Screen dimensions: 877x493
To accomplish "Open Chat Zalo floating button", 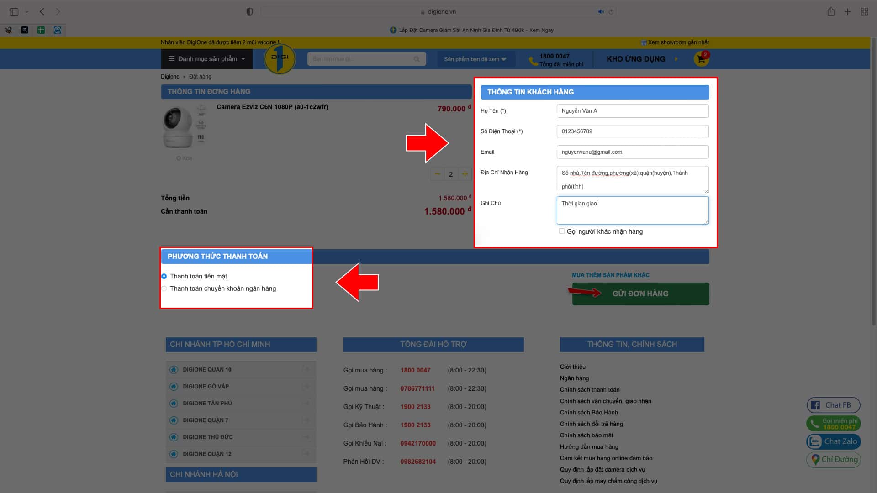I will point(834,441).
